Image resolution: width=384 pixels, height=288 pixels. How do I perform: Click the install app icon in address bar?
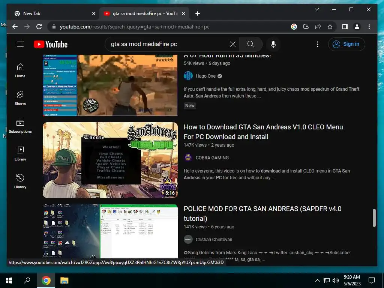[x=306, y=27]
